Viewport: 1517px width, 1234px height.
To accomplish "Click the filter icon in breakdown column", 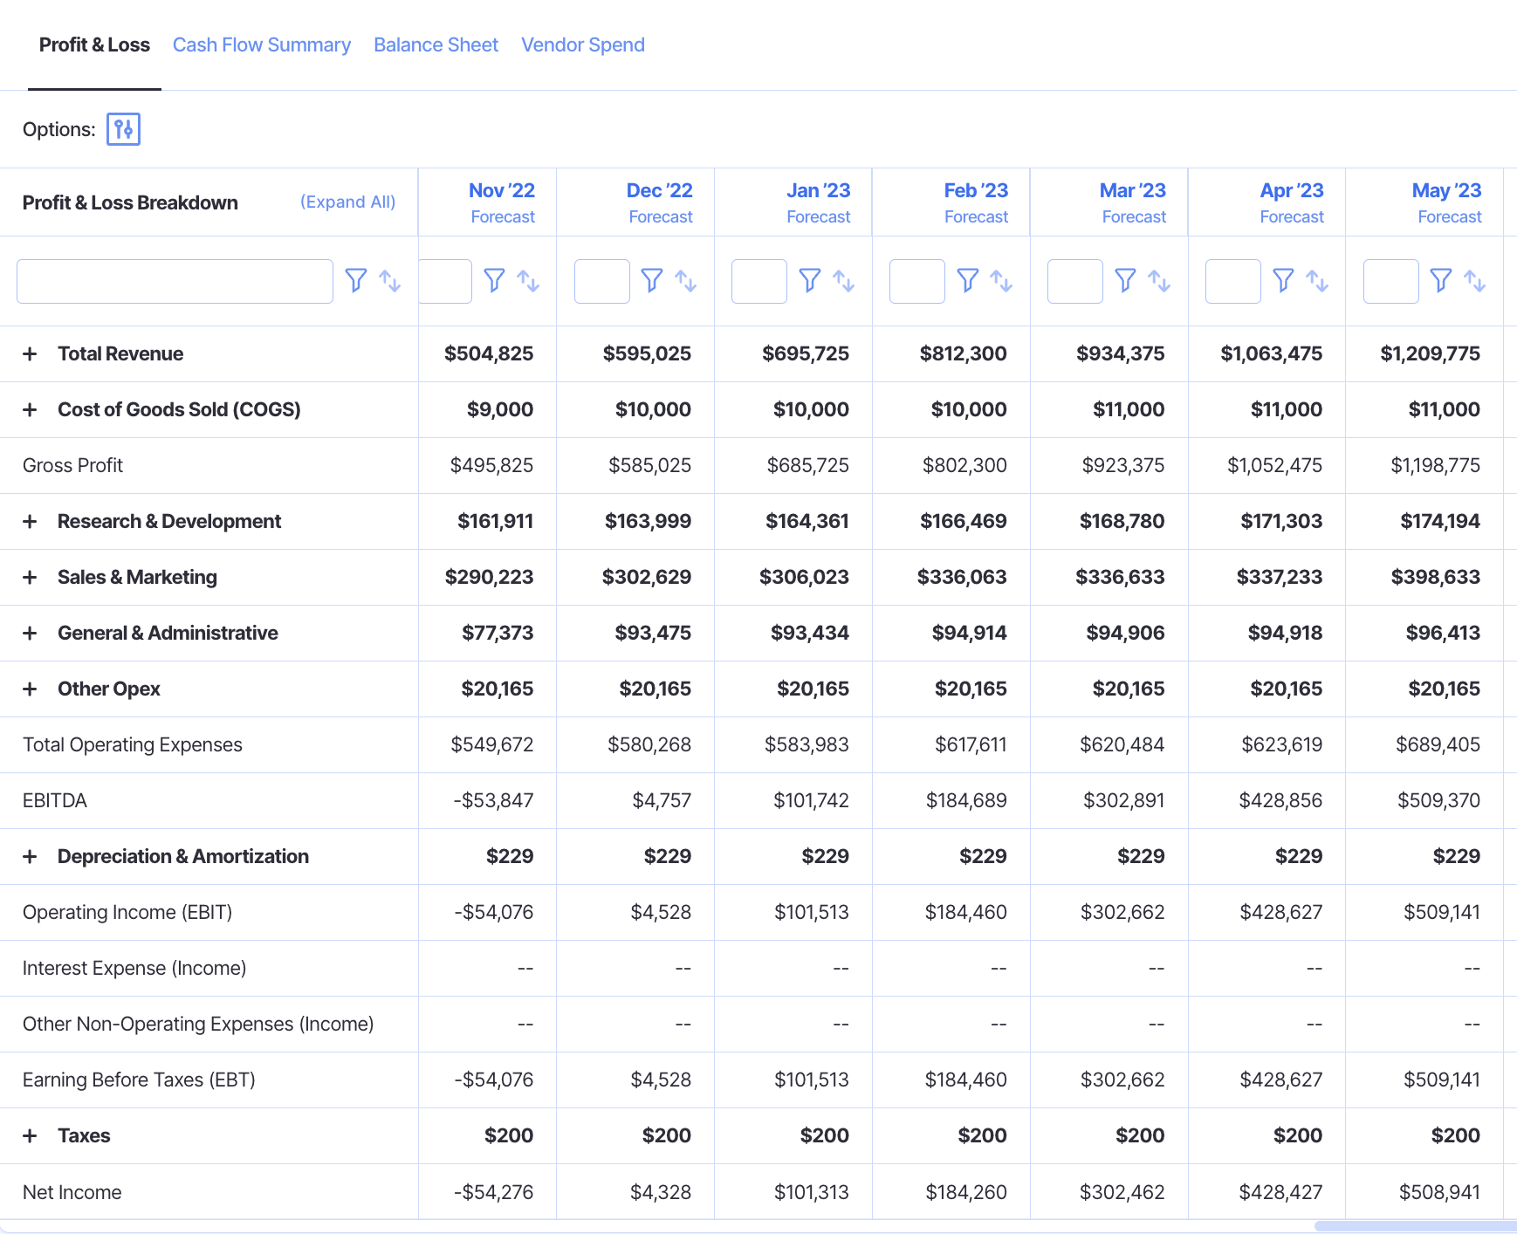I will coord(355,280).
